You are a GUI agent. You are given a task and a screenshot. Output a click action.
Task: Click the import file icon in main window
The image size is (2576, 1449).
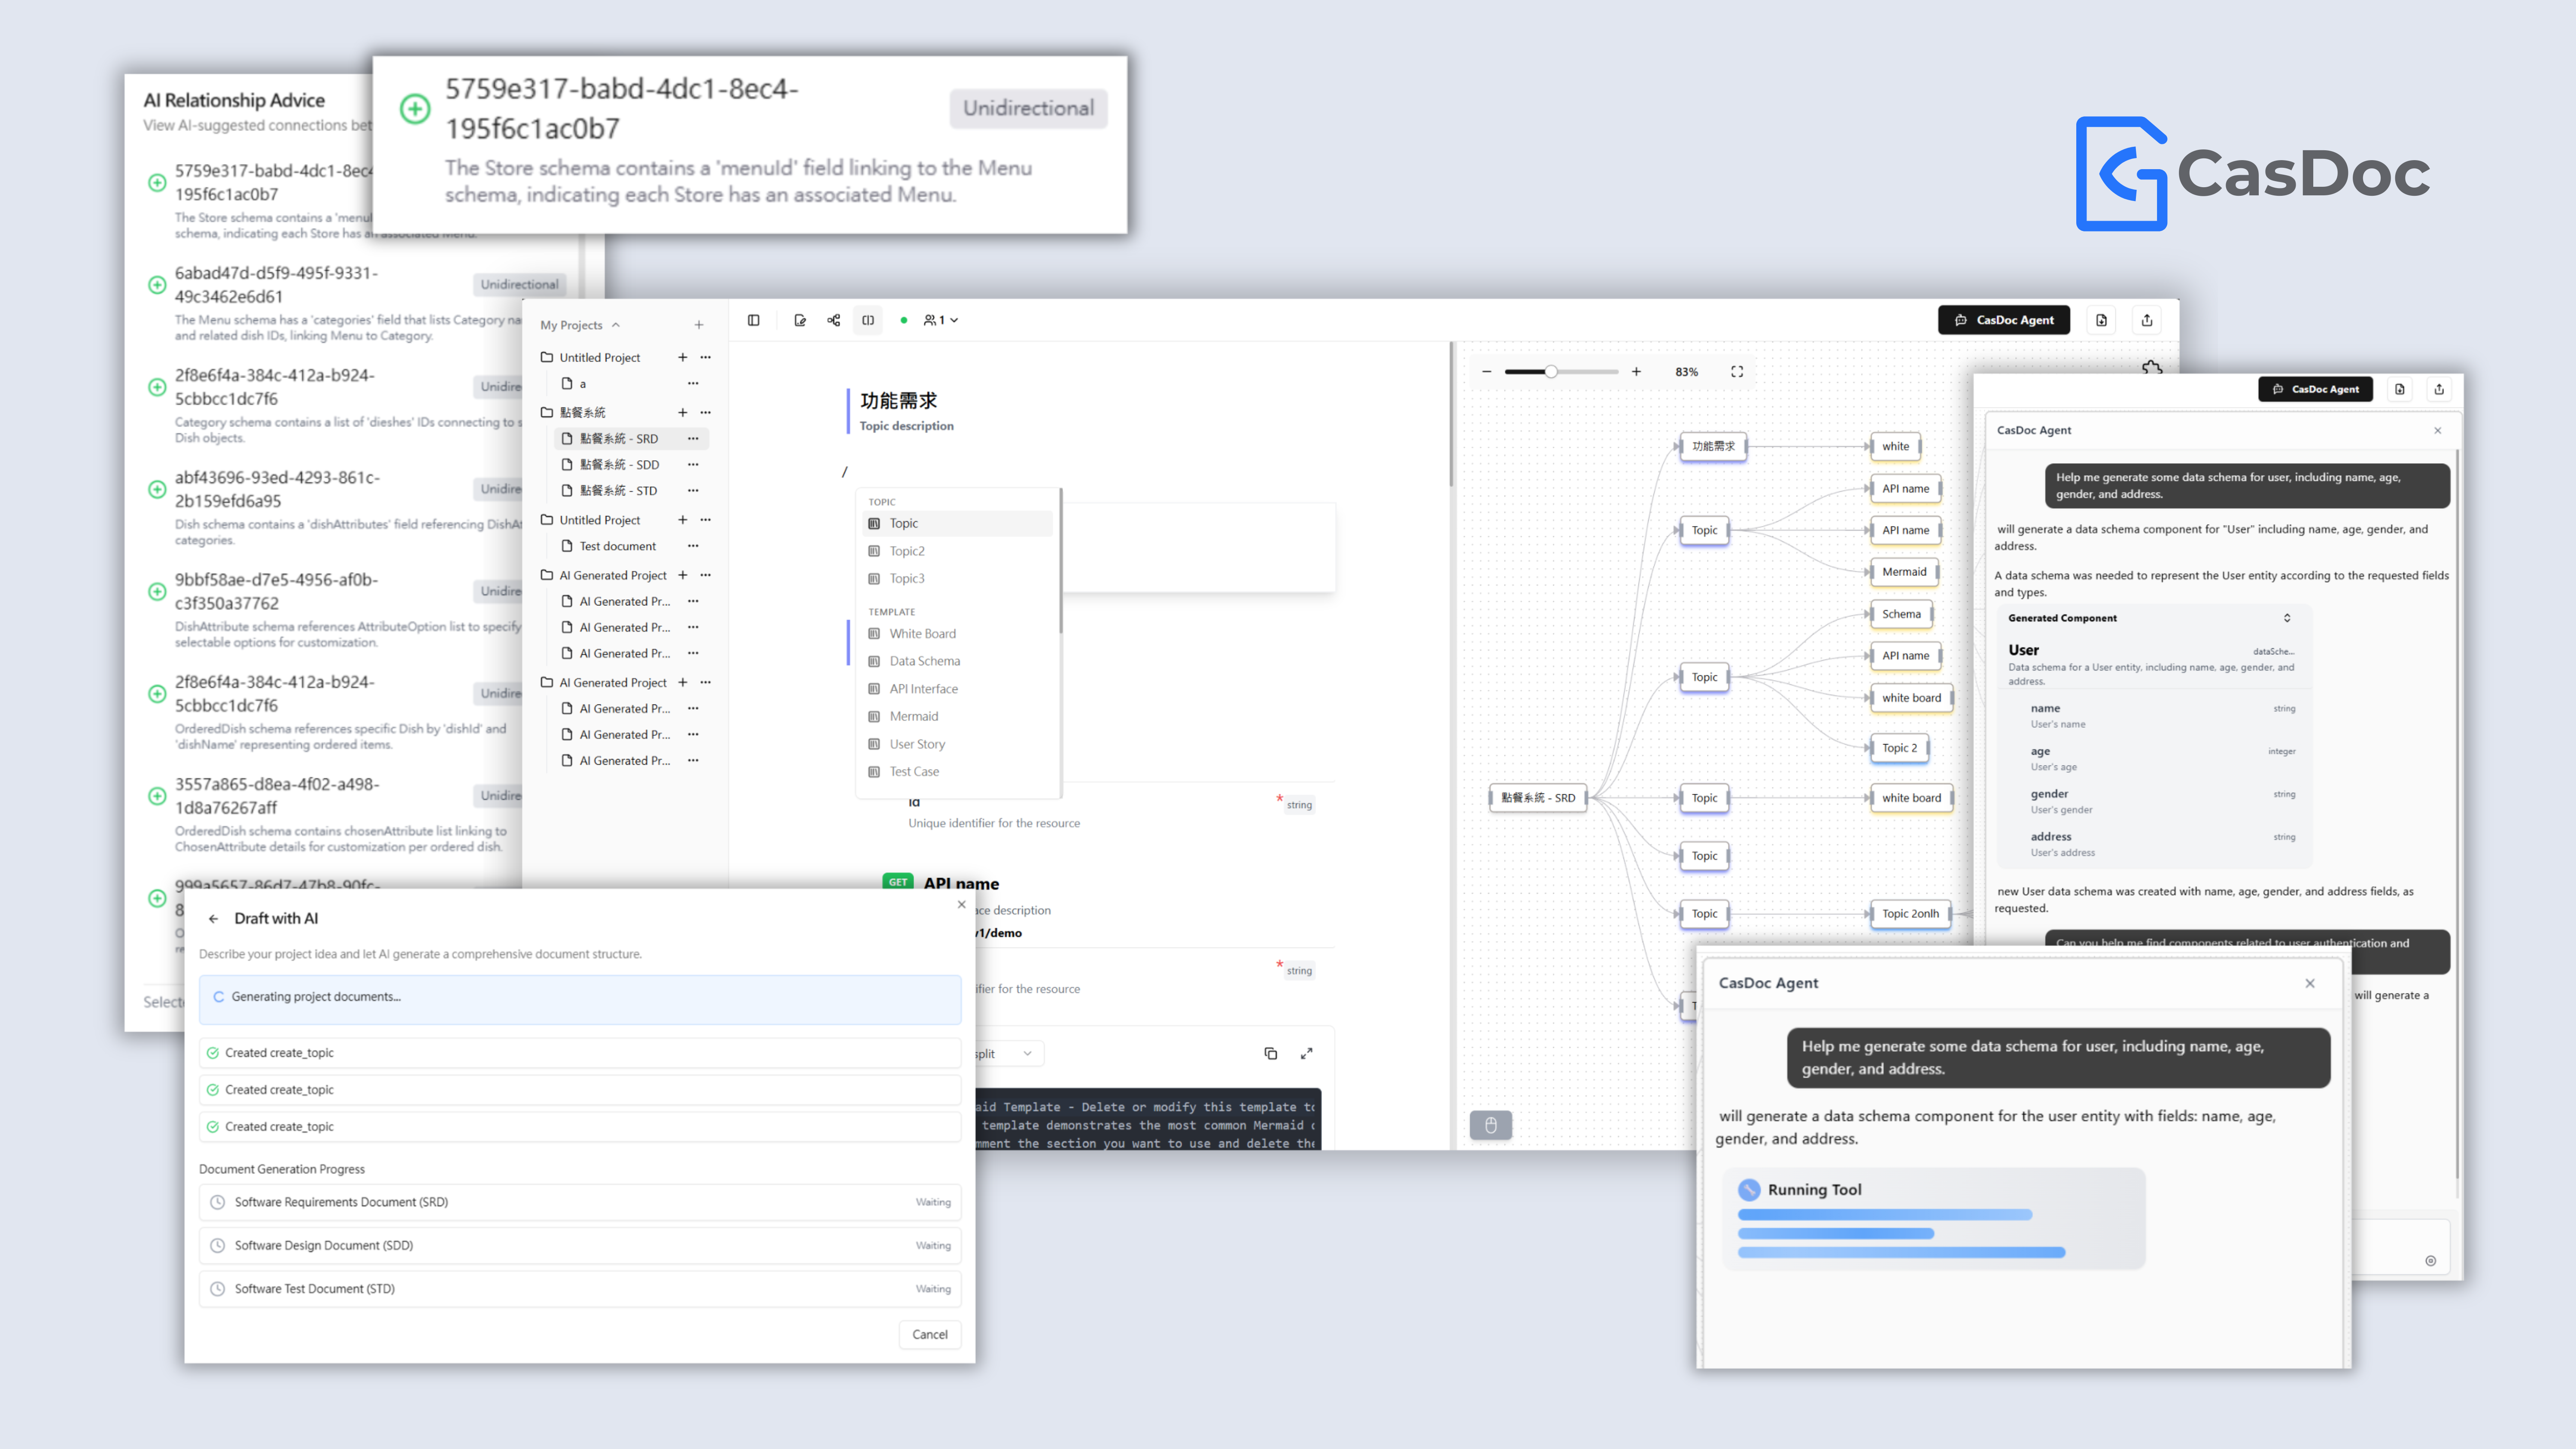[2102, 320]
